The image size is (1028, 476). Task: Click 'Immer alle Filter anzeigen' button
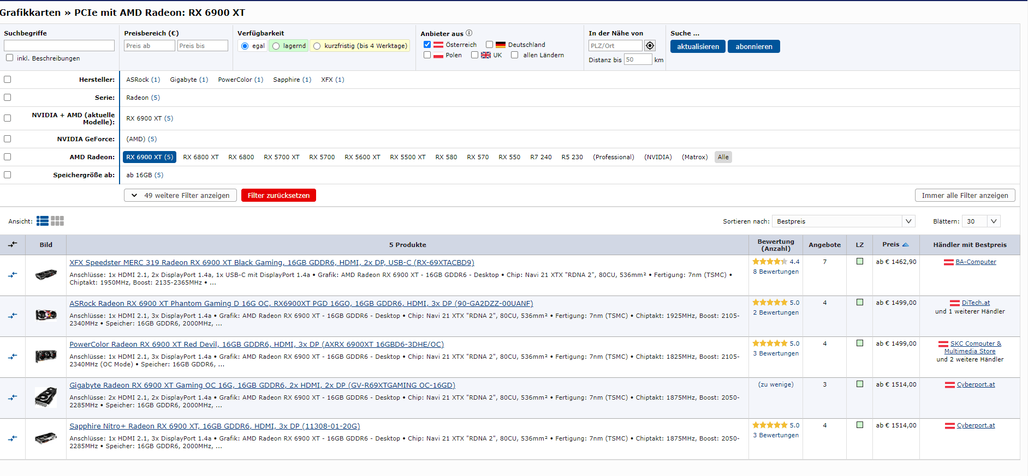coord(965,195)
